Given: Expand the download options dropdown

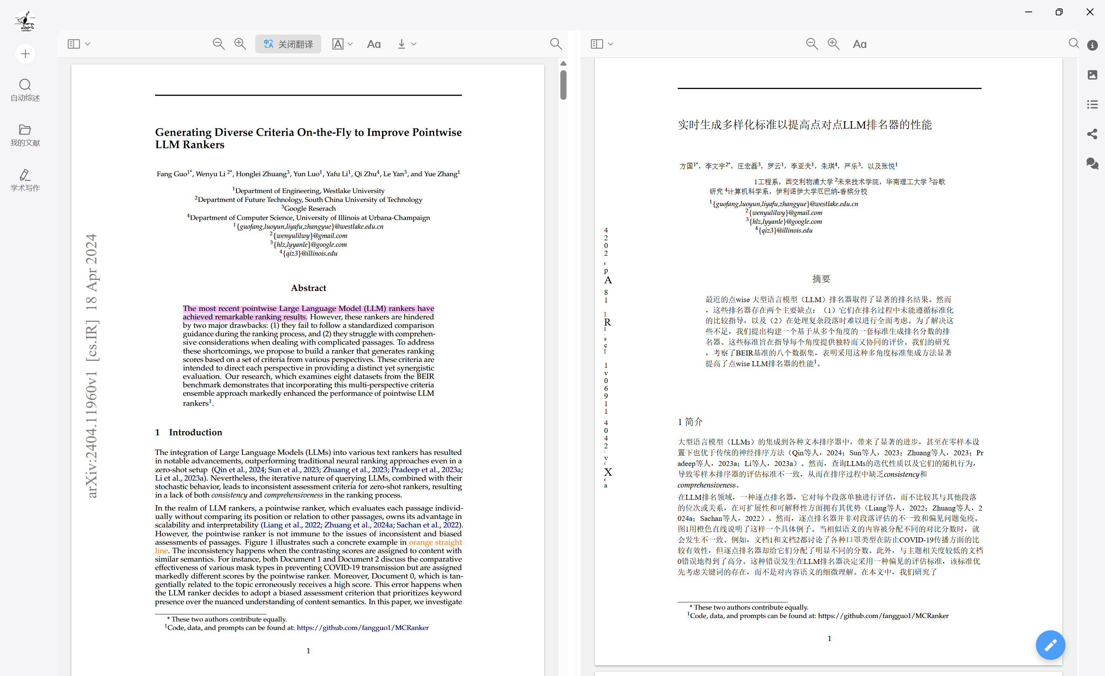Looking at the screenshot, I should click(x=413, y=44).
